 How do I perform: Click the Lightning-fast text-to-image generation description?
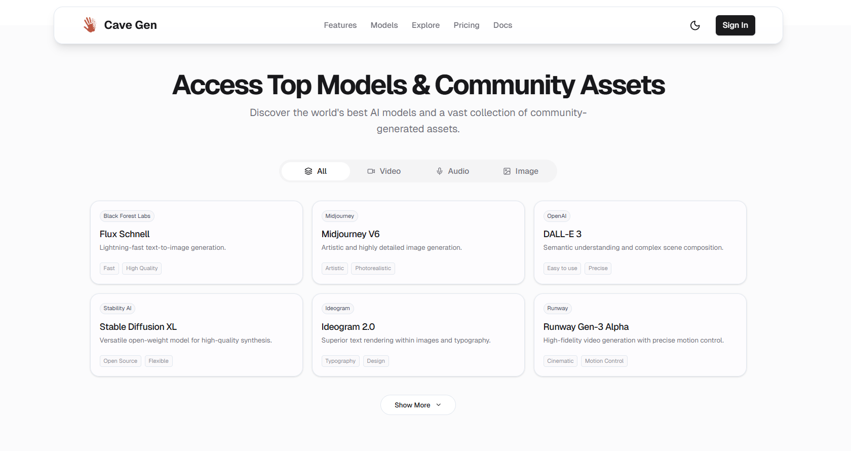tap(163, 248)
